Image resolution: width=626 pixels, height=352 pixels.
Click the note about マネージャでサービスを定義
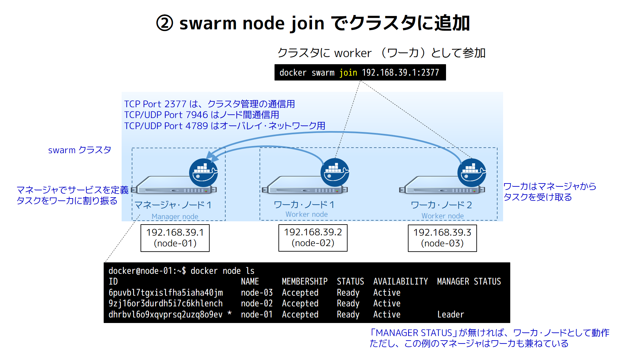(x=72, y=195)
